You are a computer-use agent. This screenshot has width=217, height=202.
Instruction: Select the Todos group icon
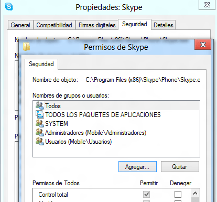tap(40, 105)
